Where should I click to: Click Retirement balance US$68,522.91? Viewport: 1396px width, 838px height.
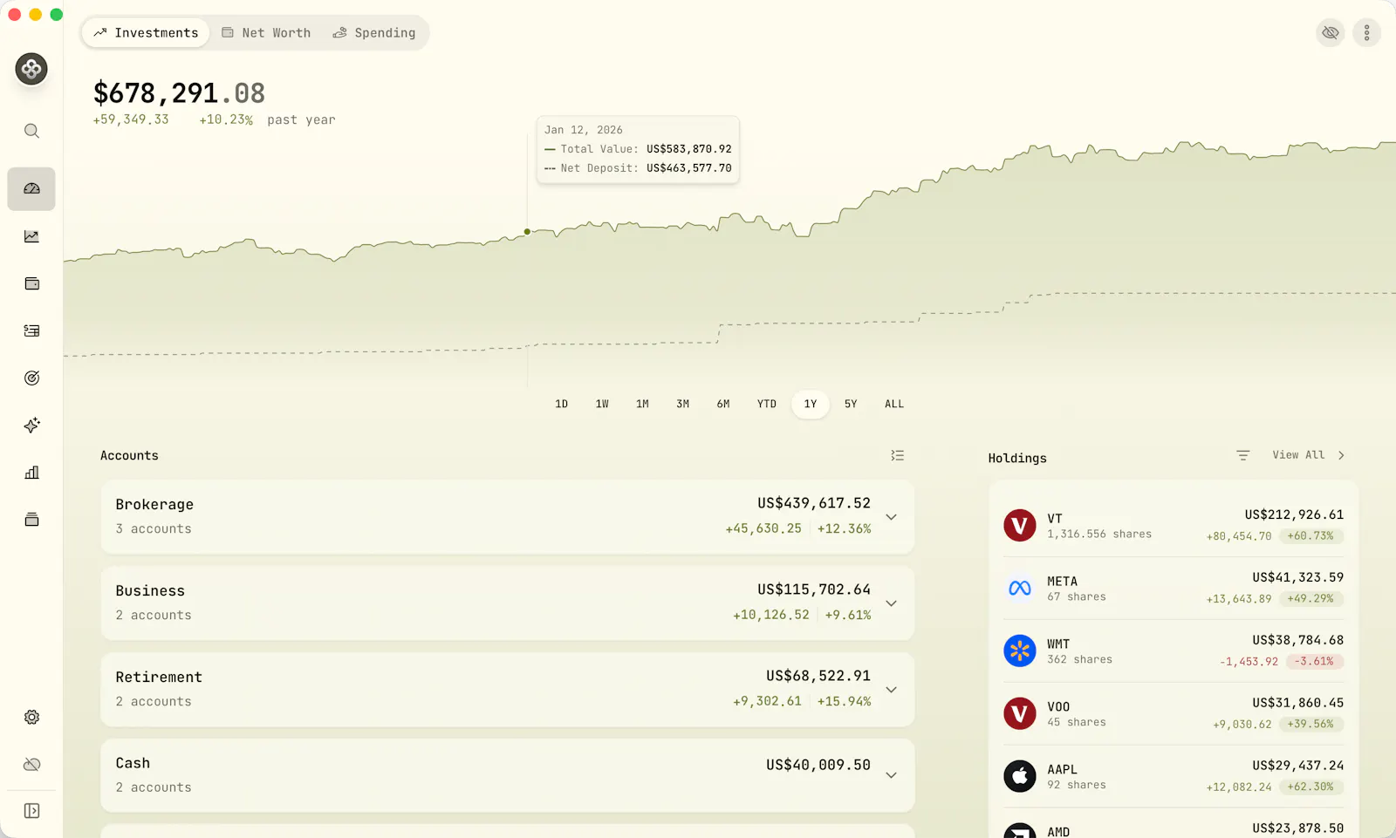click(x=818, y=676)
